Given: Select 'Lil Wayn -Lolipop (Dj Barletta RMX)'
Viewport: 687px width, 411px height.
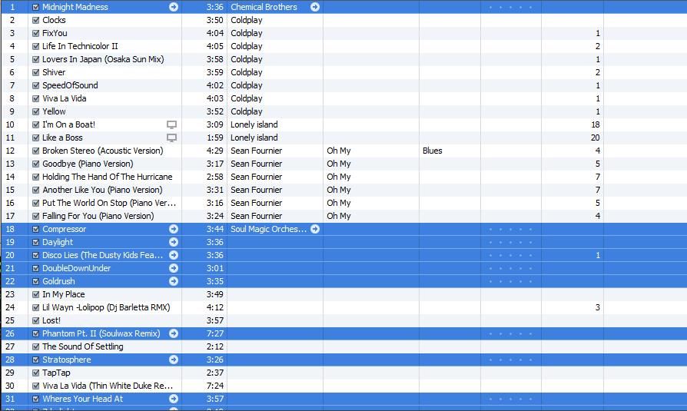Looking at the screenshot, I should (x=106, y=307).
